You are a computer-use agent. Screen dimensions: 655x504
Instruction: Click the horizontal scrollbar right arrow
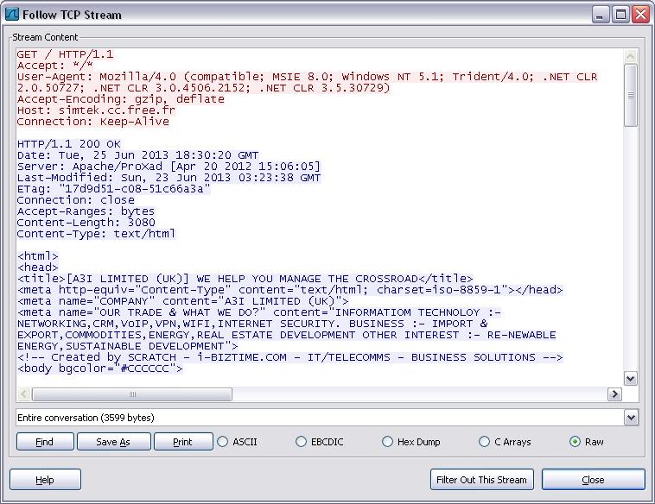point(614,394)
